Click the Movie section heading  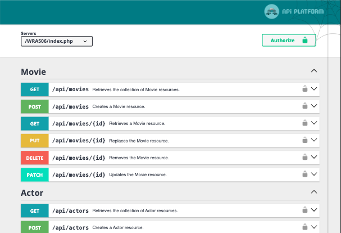coord(33,72)
